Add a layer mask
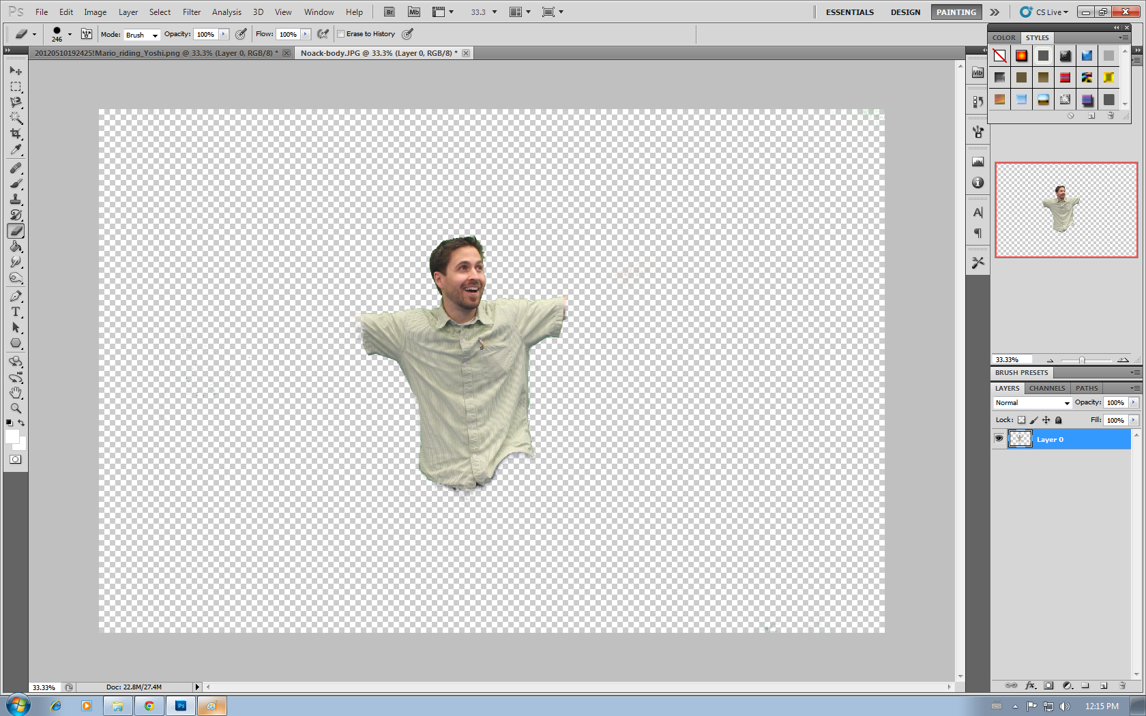The image size is (1146, 716). (x=1048, y=685)
